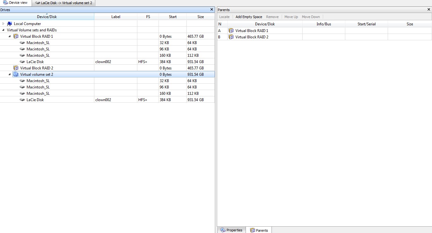Close the Parents panel
The height and width of the screenshot is (233, 432).
[x=429, y=10]
